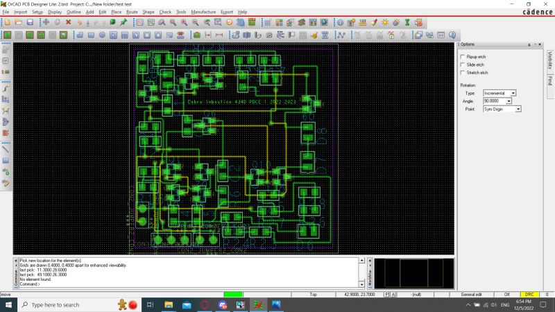Image resolution: width=555 pixels, height=312 pixels.
Task: Click the WorldView thumbnail panel
Action: (413, 274)
